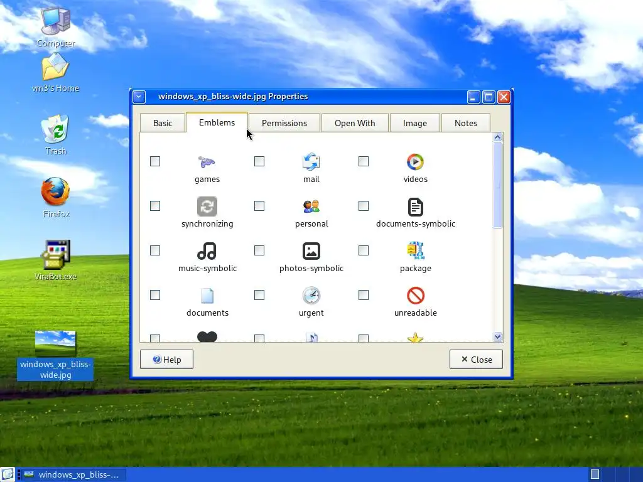
Task: Click the videos emblem icon
Action: [x=416, y=162]
